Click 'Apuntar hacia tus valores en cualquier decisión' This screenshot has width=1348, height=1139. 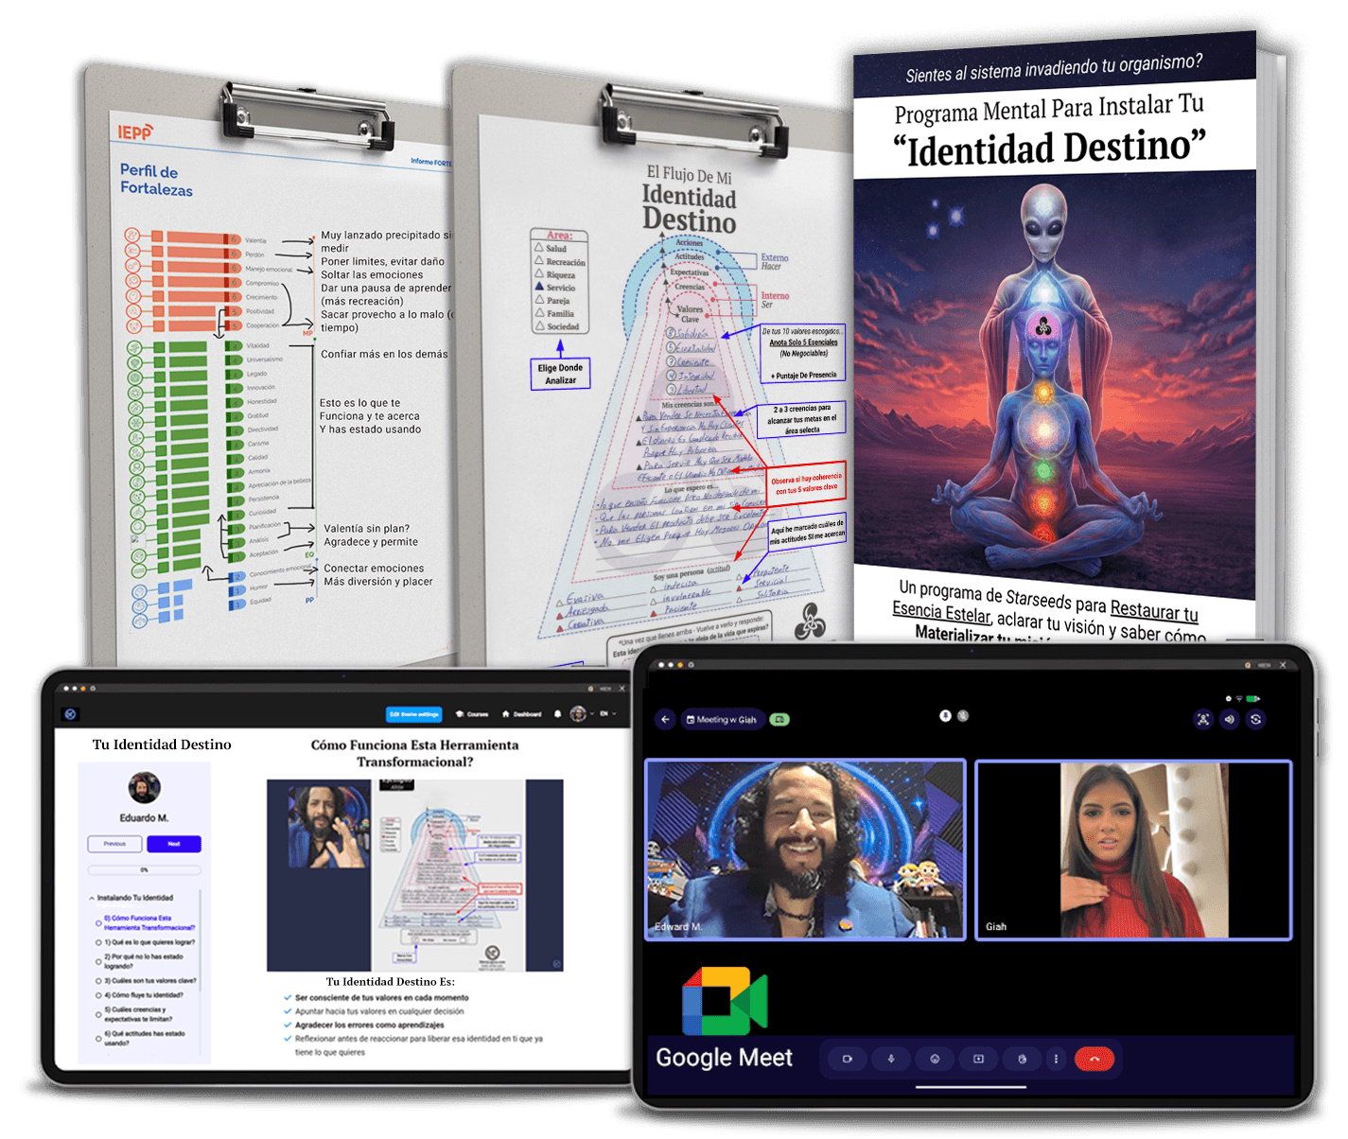coord(379,1011)
